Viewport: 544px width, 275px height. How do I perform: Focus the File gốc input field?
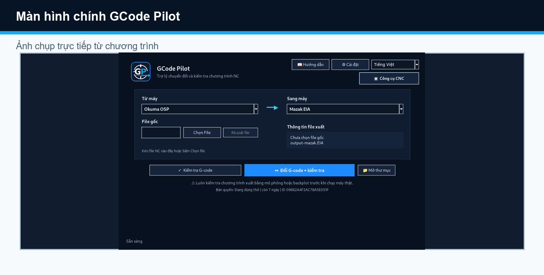click(161, 132)
